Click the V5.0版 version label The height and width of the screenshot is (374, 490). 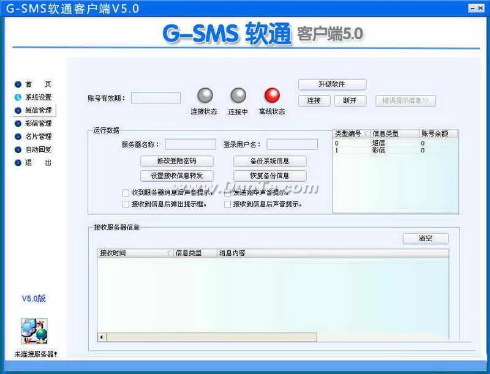pos(34,299)
